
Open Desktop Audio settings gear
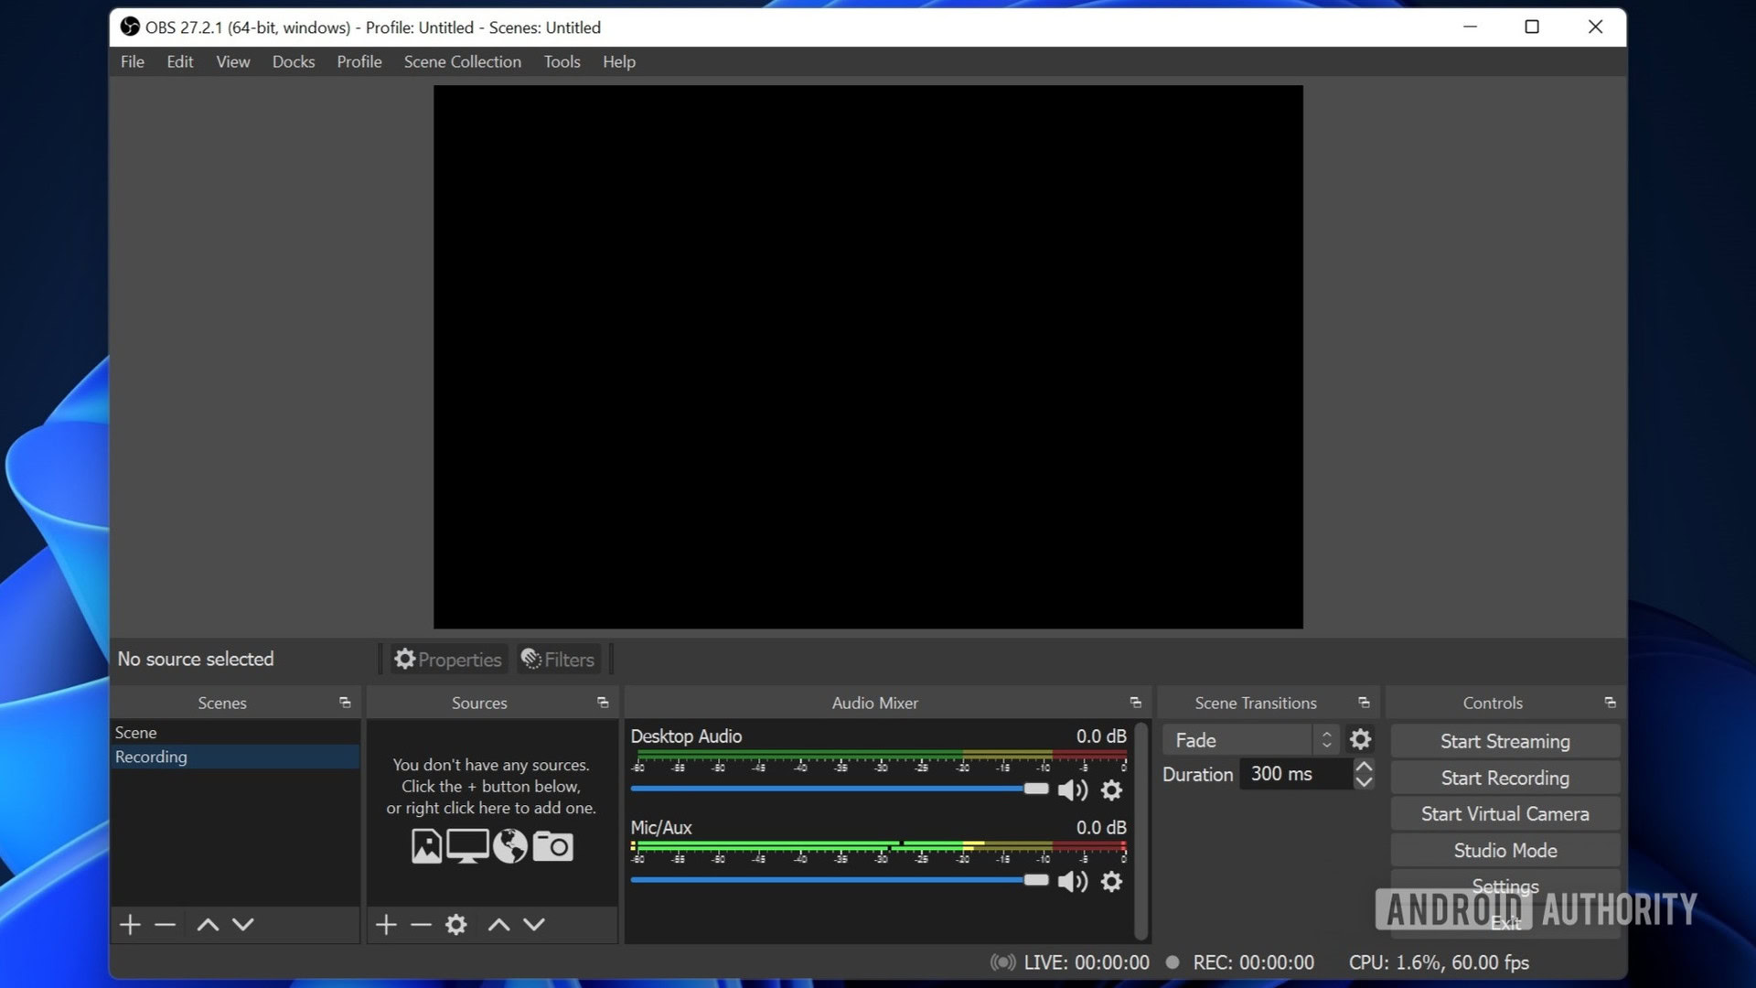1111,790
